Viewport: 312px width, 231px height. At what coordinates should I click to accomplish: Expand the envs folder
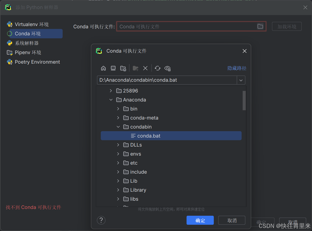coord(118,154)
